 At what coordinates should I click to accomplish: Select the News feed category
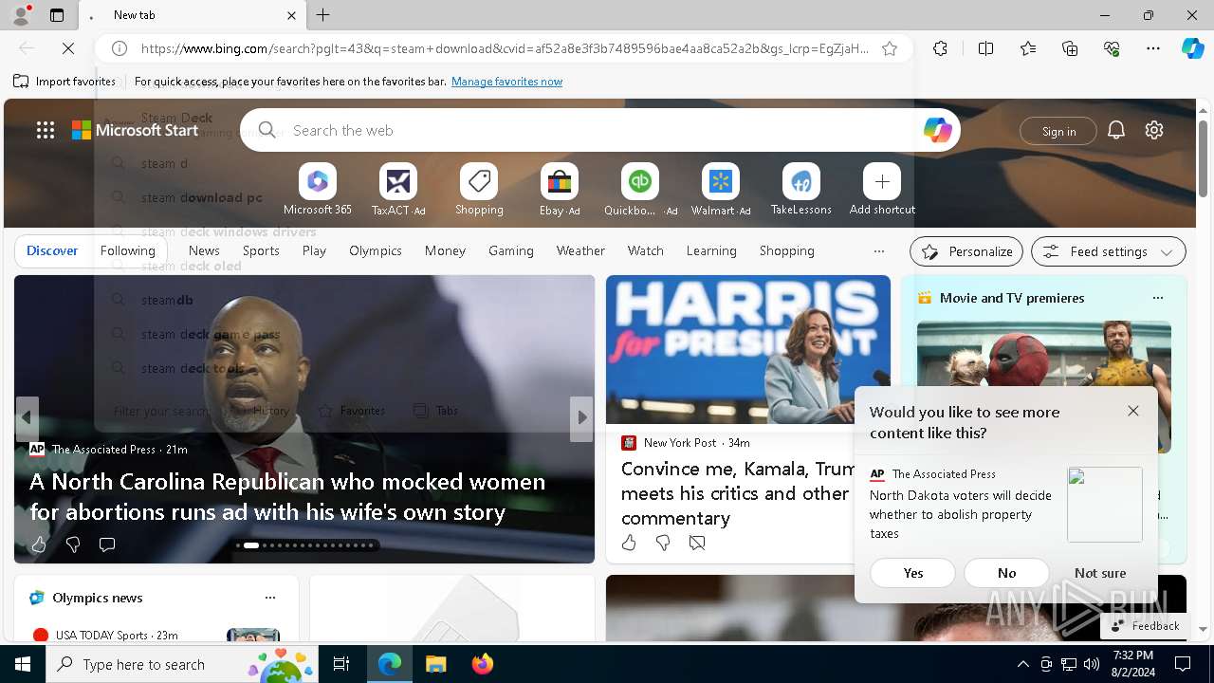point(204,250)
